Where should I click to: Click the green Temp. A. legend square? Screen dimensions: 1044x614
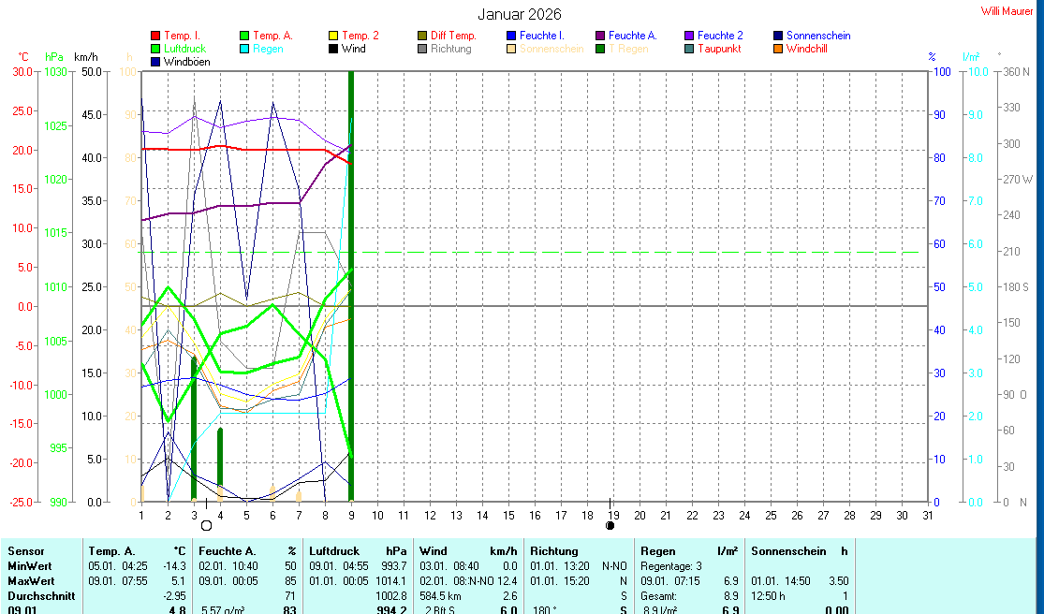pyautogui.click(x=244, y=36)
